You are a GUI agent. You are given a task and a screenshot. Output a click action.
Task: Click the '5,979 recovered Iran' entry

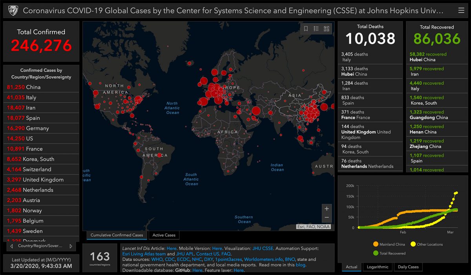click(437, 71)
